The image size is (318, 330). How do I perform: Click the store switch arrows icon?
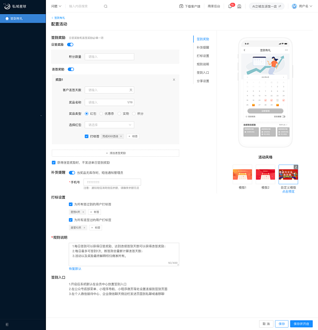tap(280, 6)
